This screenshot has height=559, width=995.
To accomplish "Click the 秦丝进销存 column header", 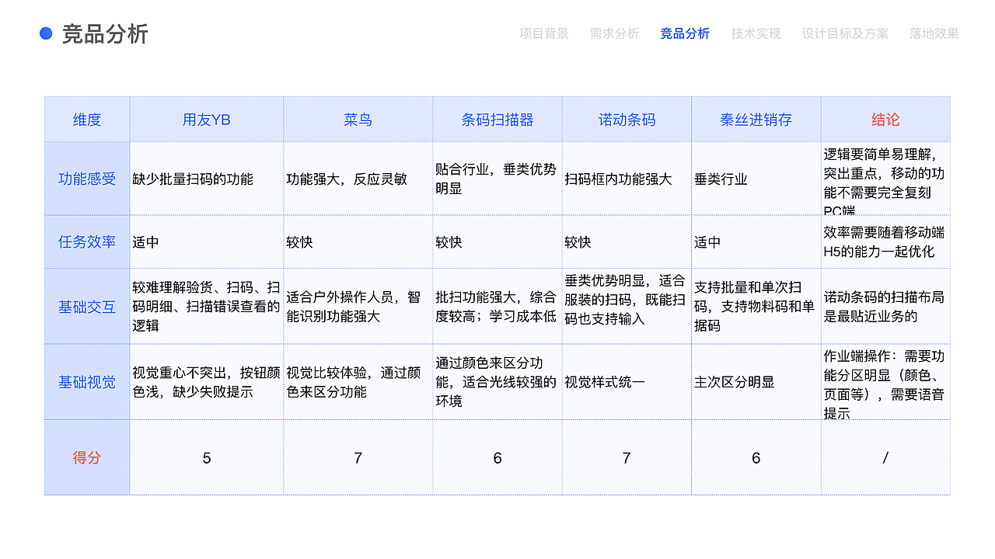I will tap(755, 119).
